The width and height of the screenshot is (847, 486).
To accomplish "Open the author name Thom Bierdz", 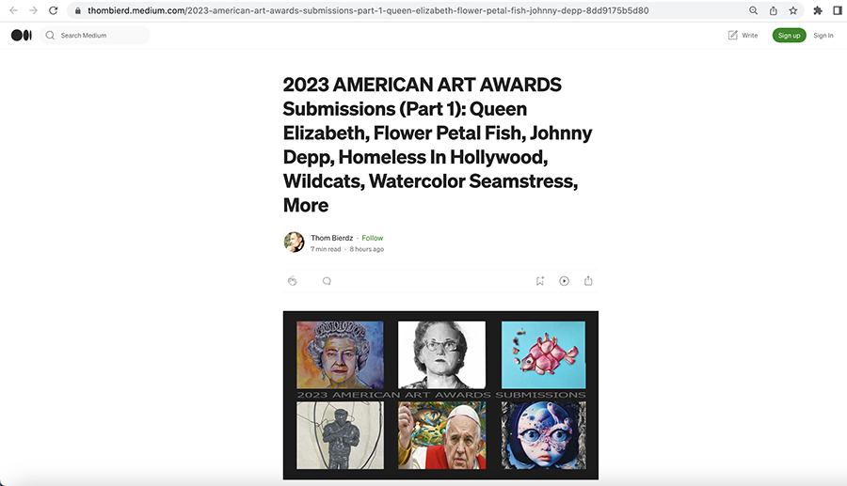I will [331, 238].
